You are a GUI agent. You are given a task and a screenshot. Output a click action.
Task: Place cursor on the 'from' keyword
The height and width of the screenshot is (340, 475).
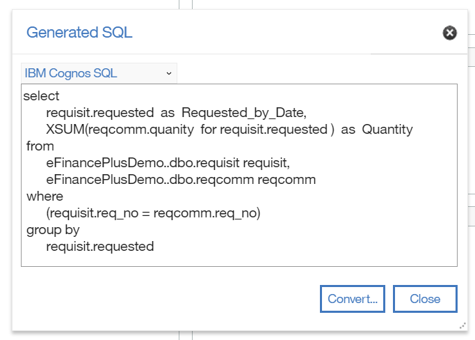click(x=40, y=146)
